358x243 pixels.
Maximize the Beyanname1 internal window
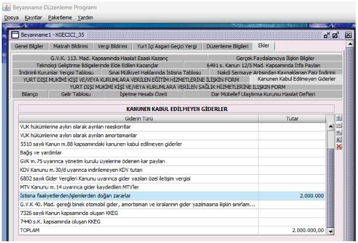tap(336, 35)
